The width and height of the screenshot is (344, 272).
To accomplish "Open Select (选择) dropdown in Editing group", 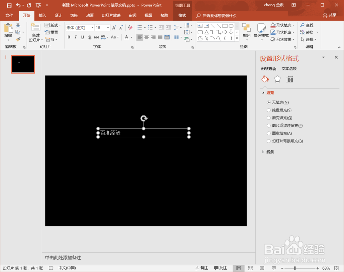I will coord(309,39).
